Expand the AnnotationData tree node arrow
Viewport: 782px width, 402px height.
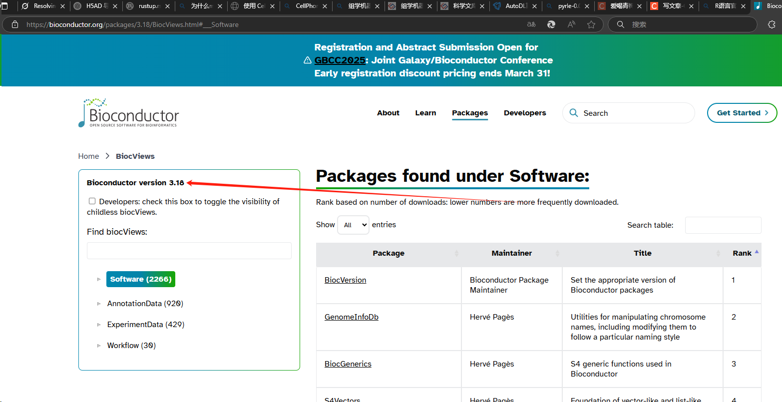(99, 304)
